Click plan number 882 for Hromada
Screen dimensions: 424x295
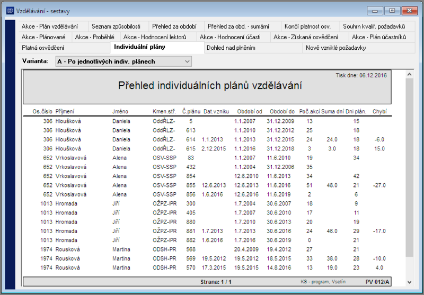click(x=191, y=240)
